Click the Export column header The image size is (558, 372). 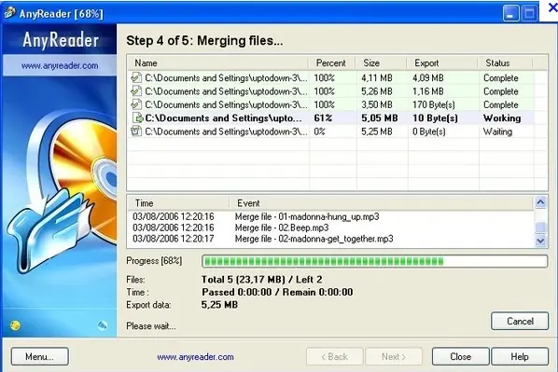[x=442, y=63]
